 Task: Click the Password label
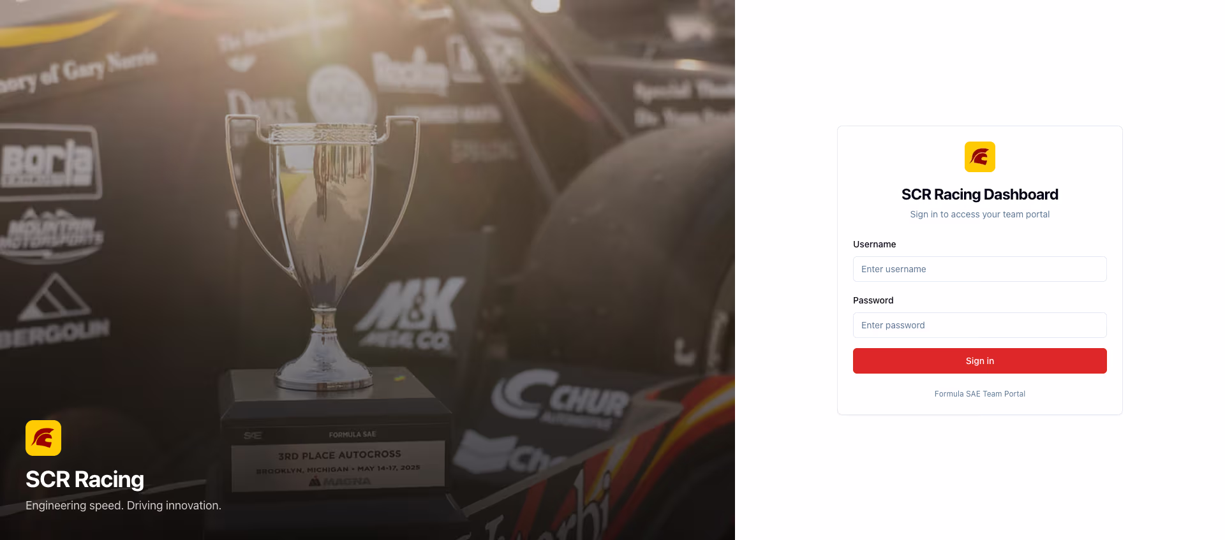pos(873,300)
